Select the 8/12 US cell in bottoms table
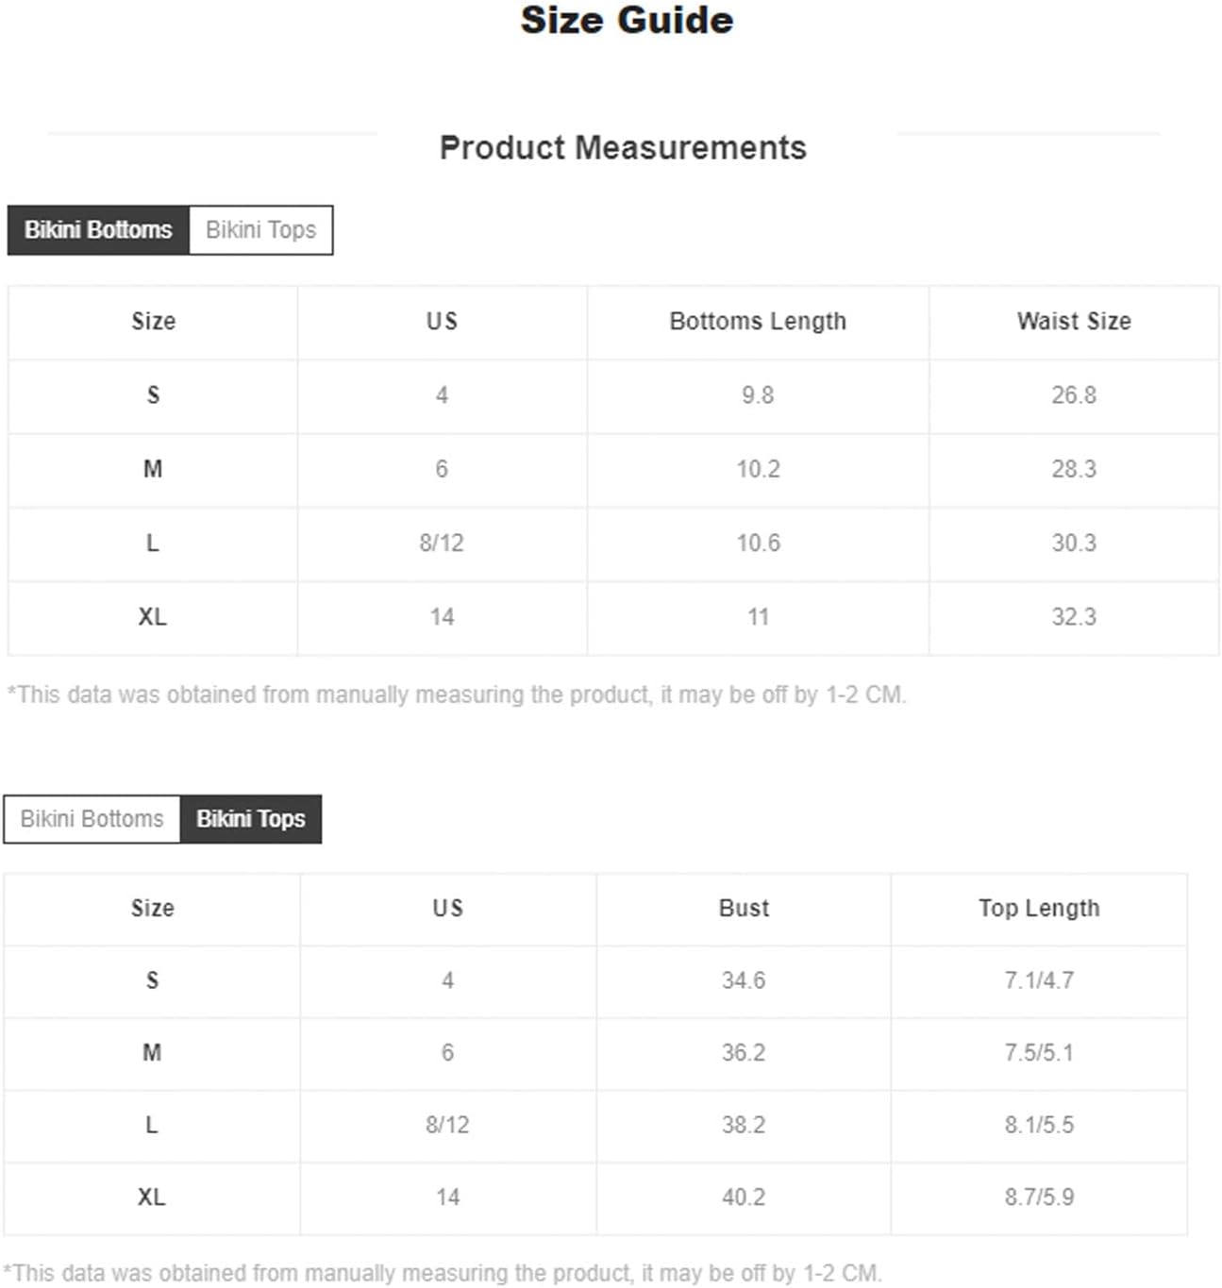The width and height of the screenshot is (1222, 1288). coord(442,544)
